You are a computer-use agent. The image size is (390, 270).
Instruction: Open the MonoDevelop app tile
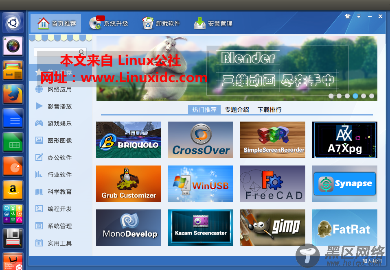tap(129, 228)
